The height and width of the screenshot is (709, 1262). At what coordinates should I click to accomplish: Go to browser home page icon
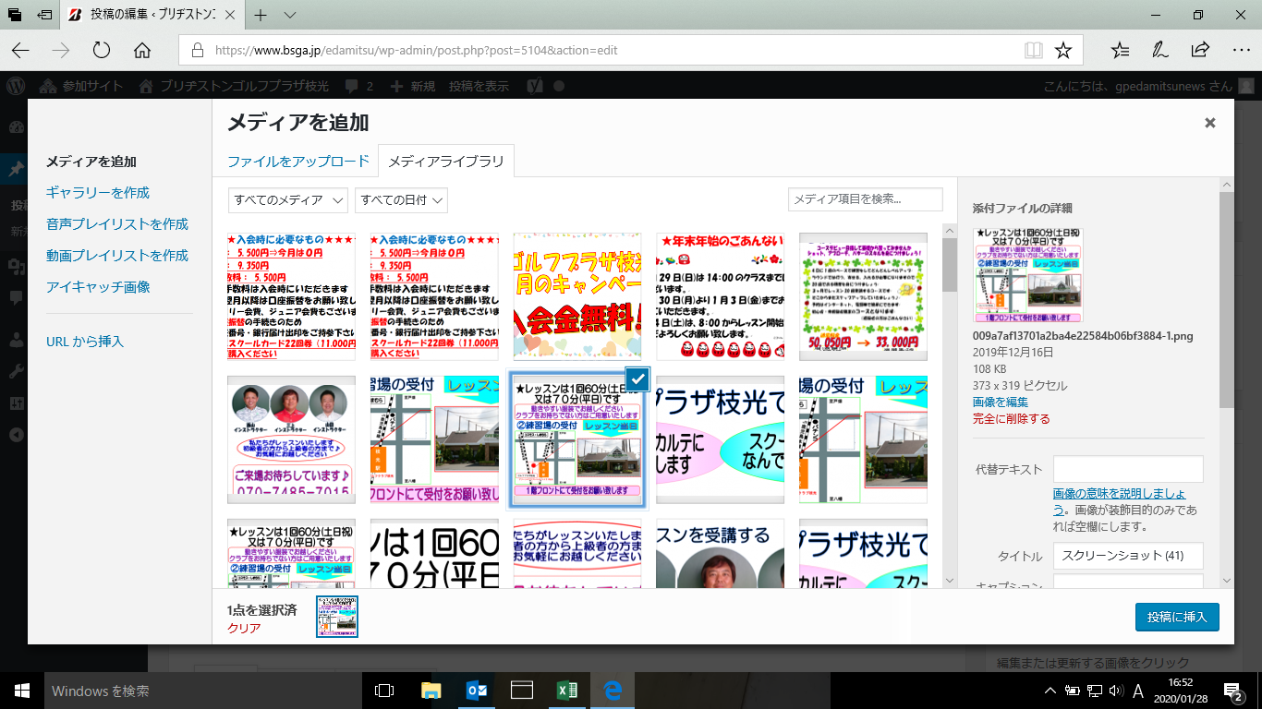tap(141, 50)
